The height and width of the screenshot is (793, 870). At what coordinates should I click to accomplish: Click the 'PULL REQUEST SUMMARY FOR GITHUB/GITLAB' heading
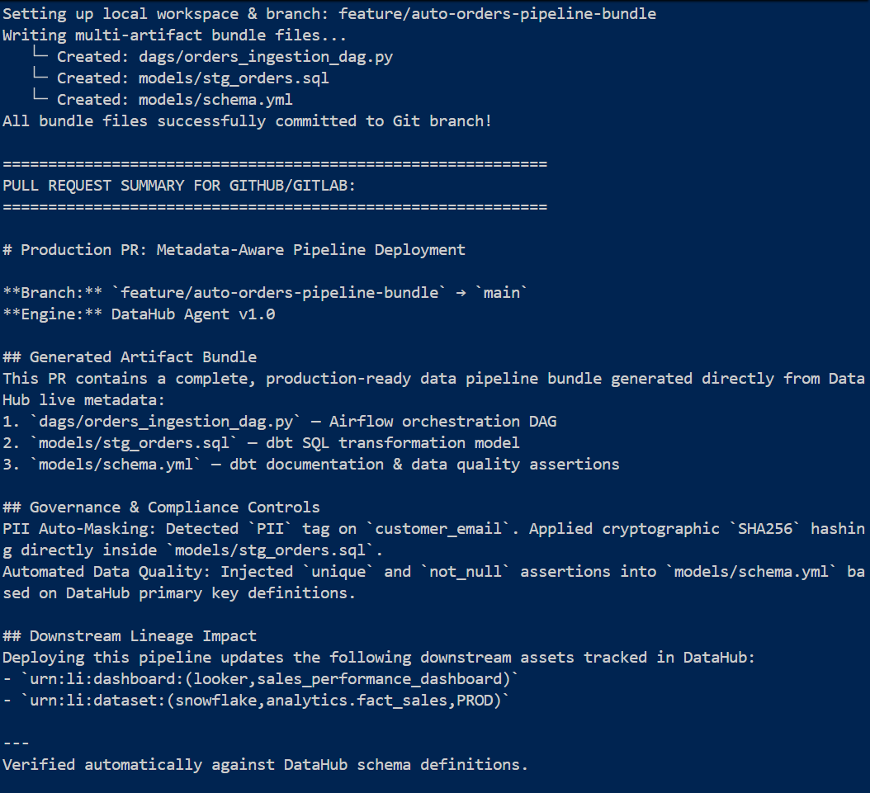tap(178, 186)
